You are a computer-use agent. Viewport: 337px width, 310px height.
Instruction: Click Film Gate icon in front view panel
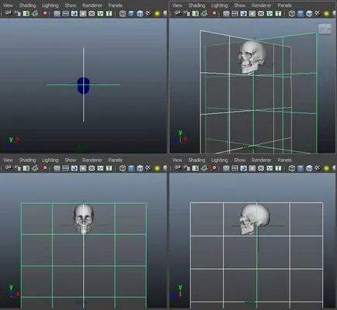point(66,168)
